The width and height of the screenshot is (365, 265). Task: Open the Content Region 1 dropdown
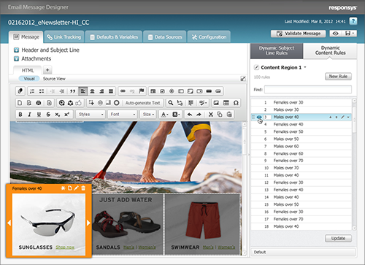coord(305,67)
